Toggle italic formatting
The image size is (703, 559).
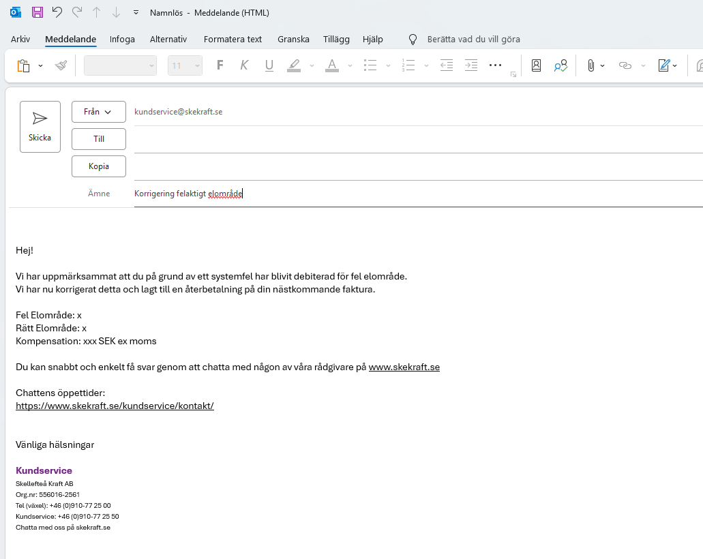coord(244,65)
